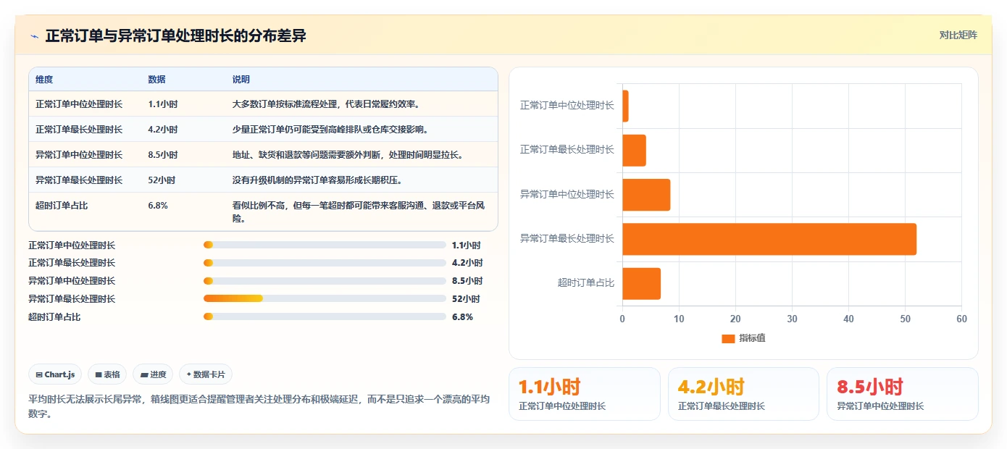
Task: Click the progress bar next to 4.2小时
Action: pos(325,263)
